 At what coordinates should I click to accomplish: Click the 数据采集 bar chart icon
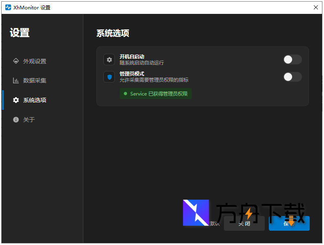tap(16, 80)
